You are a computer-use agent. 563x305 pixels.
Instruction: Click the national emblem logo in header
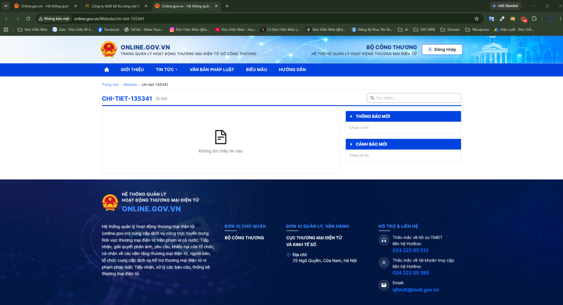tap(109, 50)
